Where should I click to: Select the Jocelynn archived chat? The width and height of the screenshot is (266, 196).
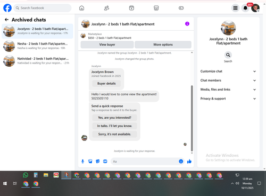[37, 31]
